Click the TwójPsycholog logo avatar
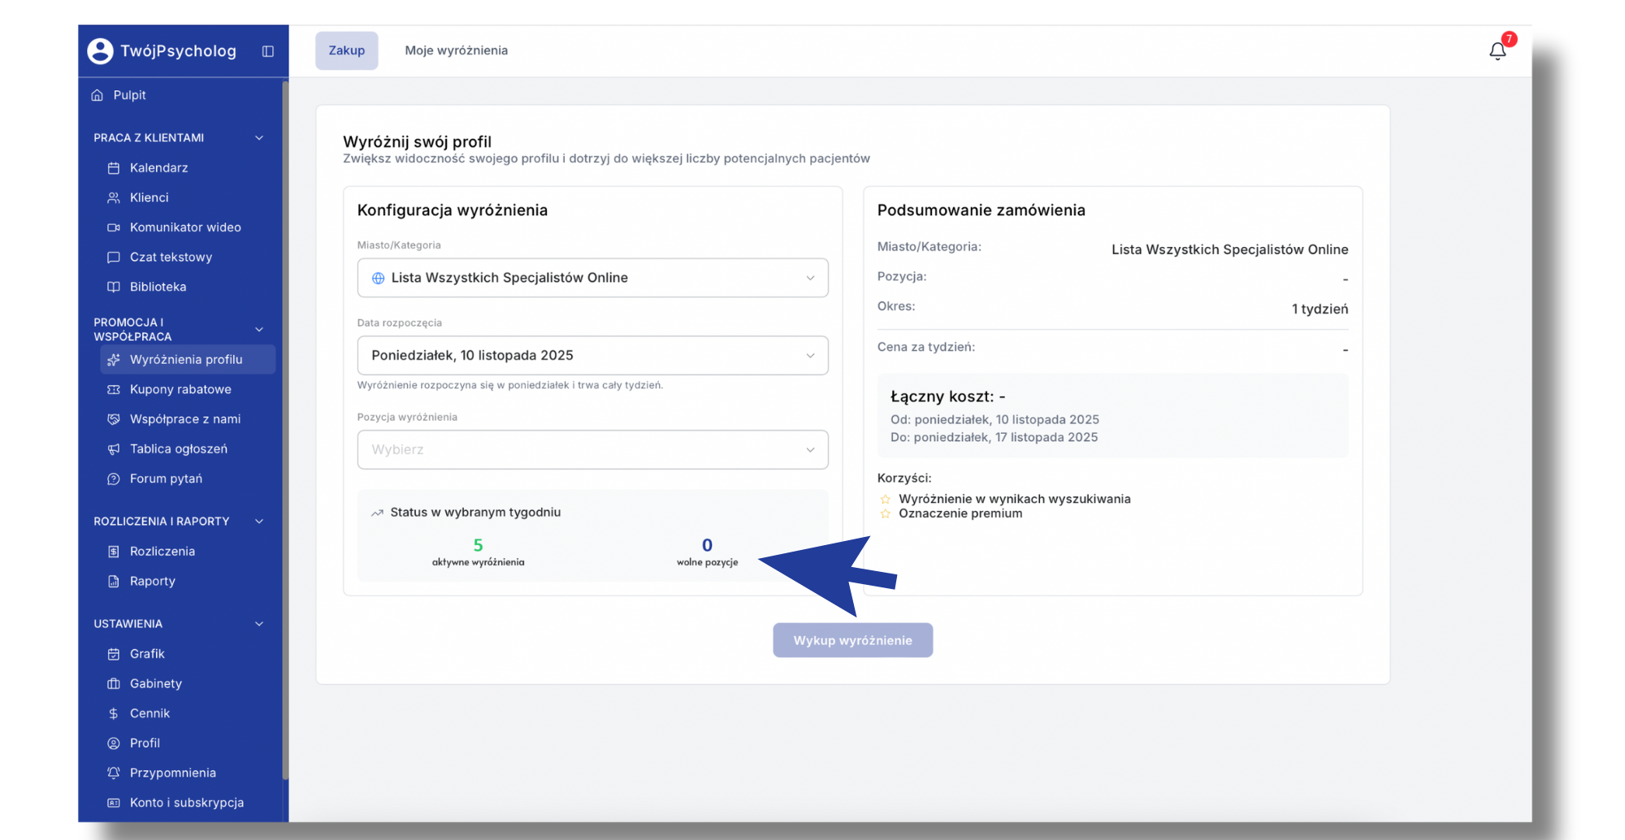The height and width of the screenshot is (840, 1625). click(x=100, y=51)
